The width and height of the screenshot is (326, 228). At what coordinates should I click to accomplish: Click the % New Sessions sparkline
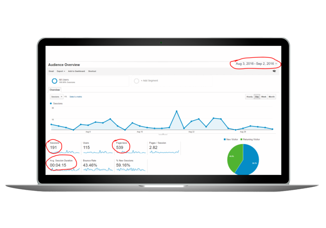click(131, 170)
